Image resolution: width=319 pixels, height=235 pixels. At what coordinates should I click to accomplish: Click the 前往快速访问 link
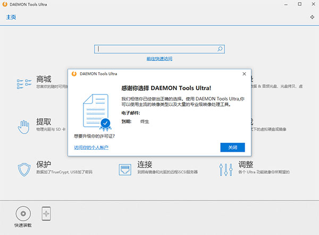click(x=159, y=59)
